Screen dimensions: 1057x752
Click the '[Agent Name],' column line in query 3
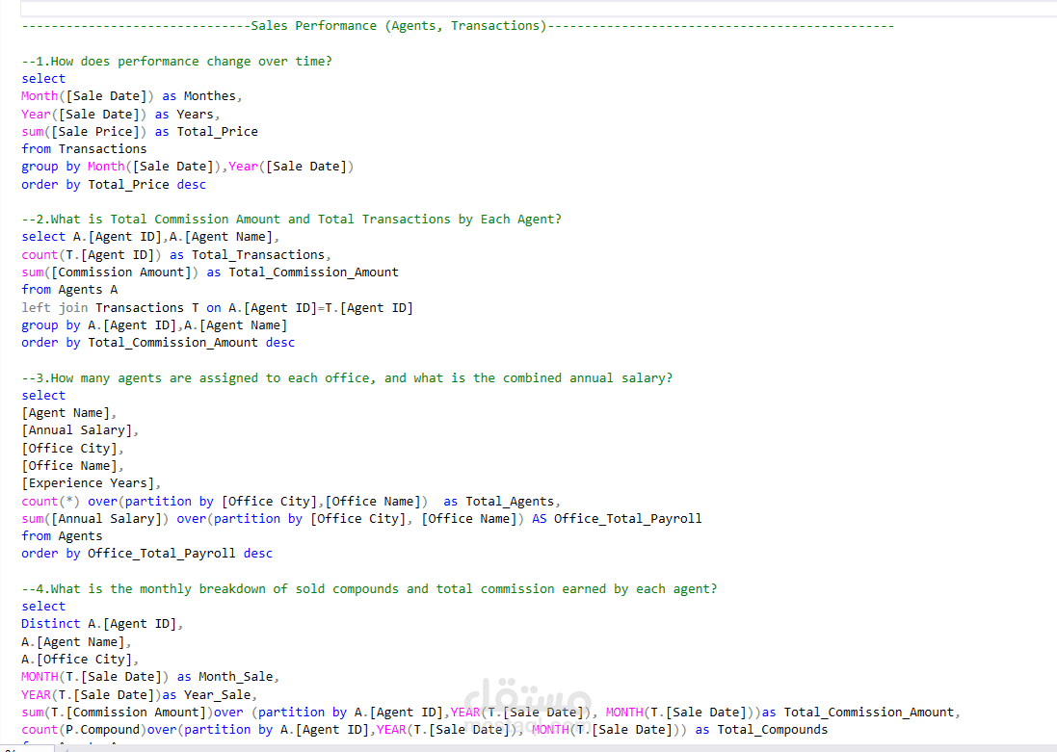pos(68,413)
